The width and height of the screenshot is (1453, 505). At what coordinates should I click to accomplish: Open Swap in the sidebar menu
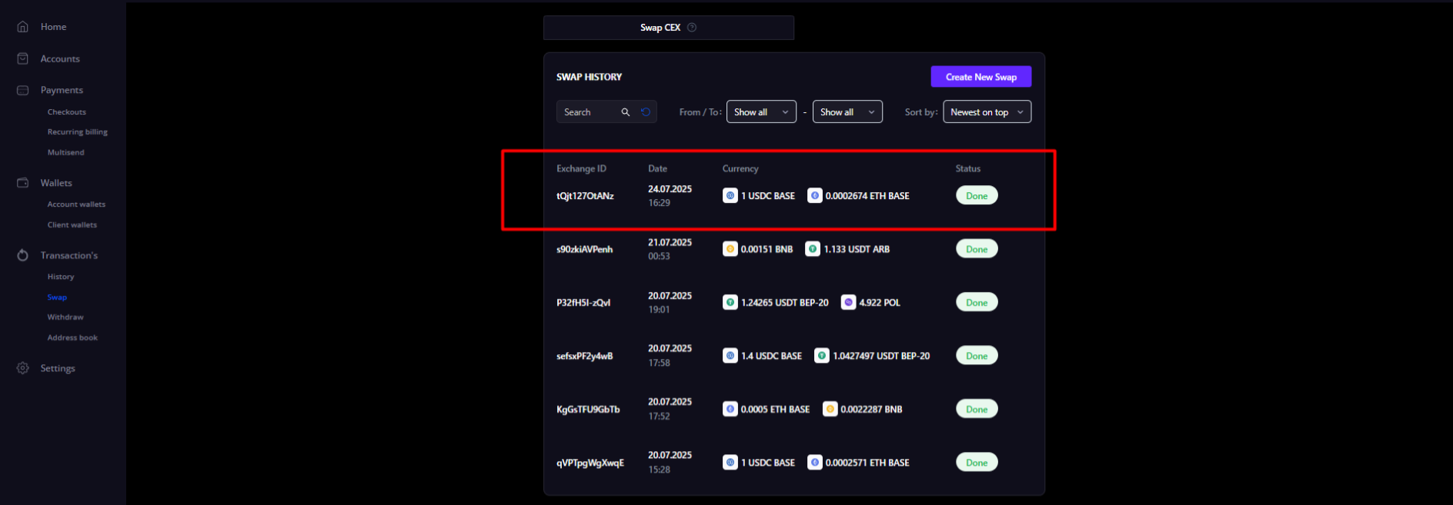pos(57,297)
